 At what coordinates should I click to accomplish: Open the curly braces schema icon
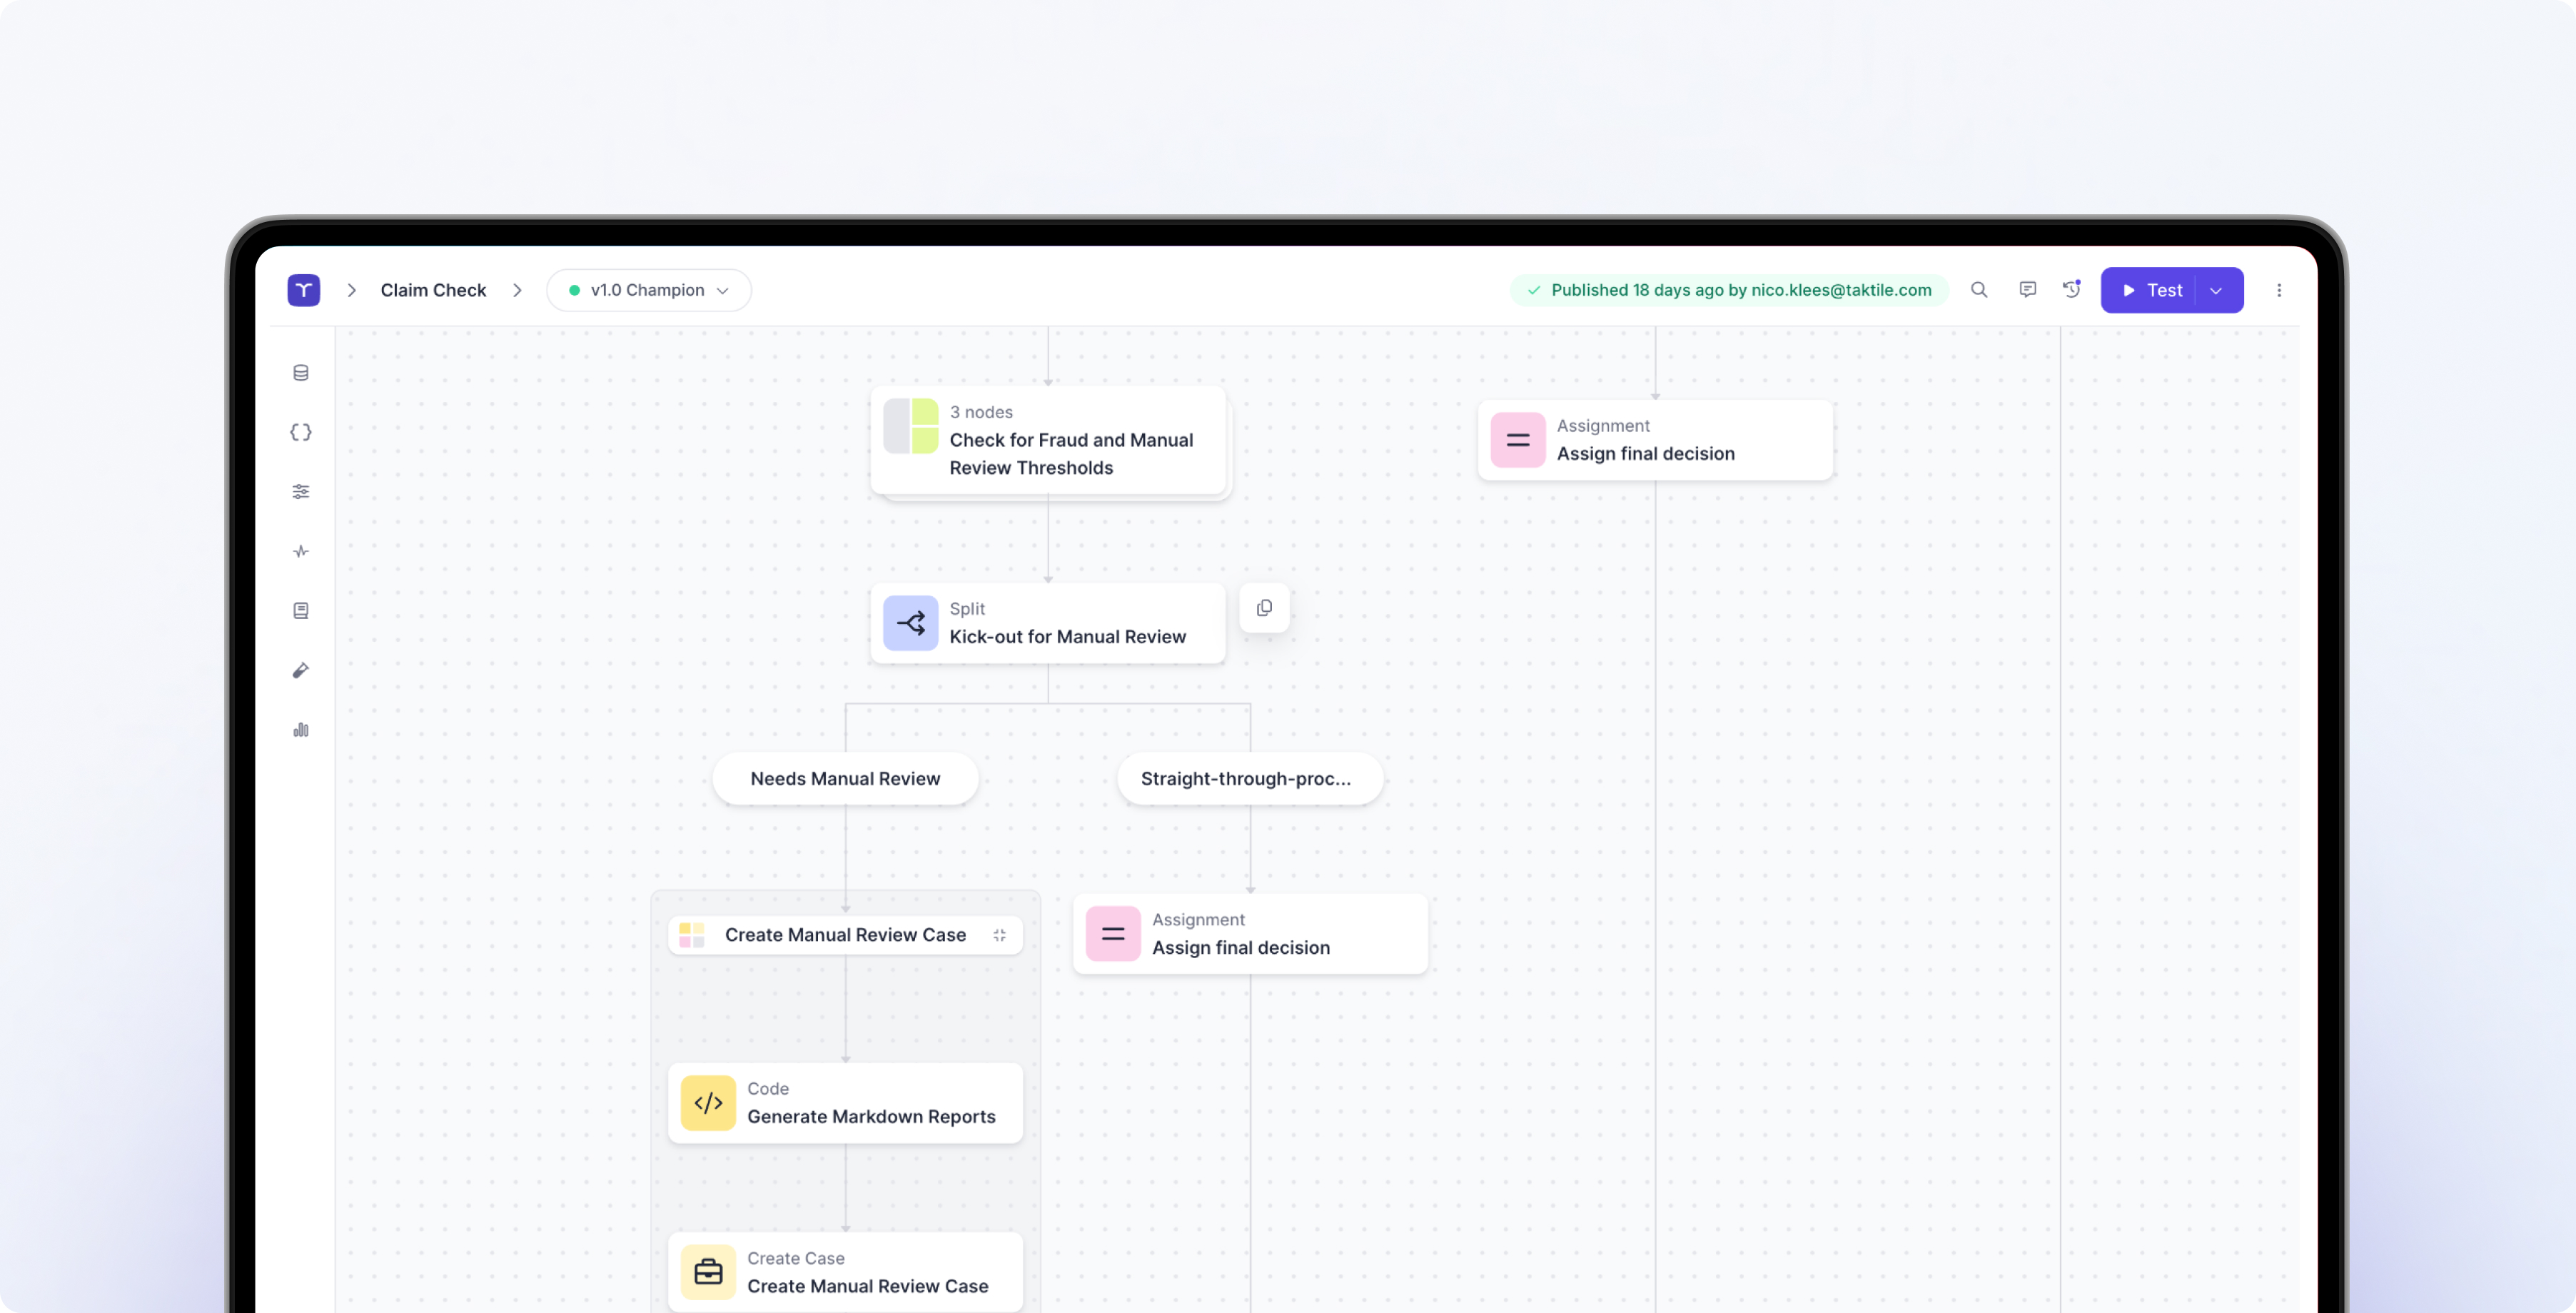click(x=301, y=432)
